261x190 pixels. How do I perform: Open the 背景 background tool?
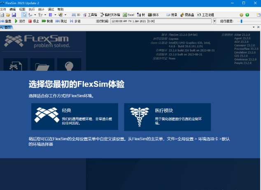(x=172, y=15)
